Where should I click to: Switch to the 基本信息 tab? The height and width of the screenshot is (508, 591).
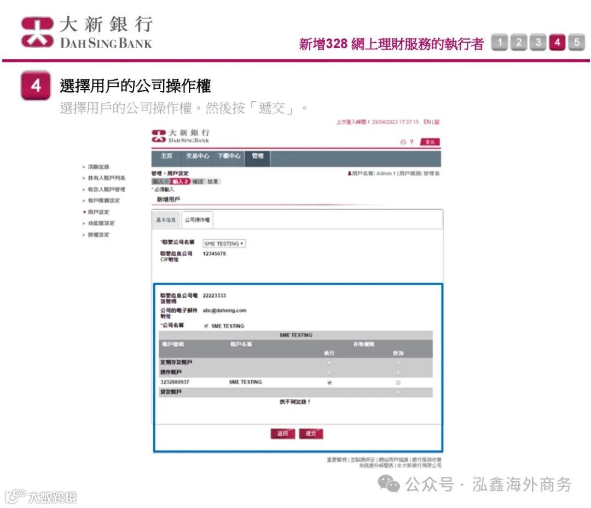coord(166,220)
